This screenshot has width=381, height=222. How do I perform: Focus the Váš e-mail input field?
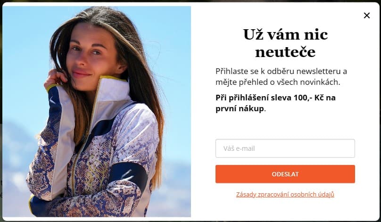click(x=285, y=148)
